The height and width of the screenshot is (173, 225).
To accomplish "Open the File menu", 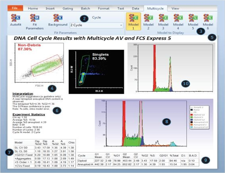I will pos(15,7).
